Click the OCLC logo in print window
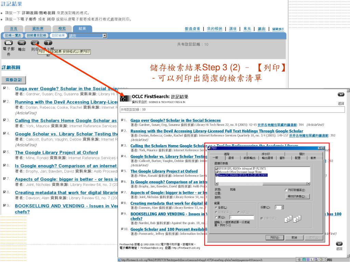Viewport: 350px width, 262px height. point(125,99)
